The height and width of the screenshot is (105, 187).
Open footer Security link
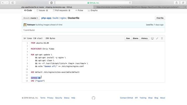[x=59, y=98]
